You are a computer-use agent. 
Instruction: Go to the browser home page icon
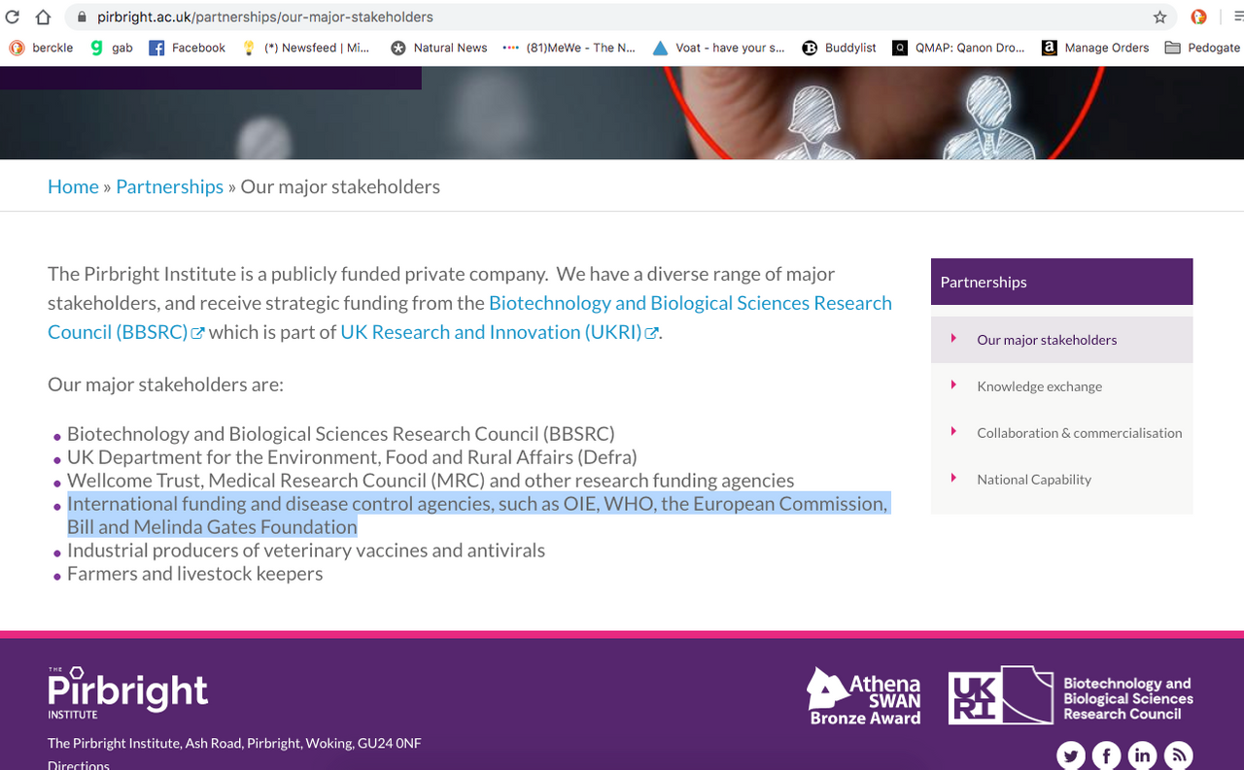tap(43, 17)
